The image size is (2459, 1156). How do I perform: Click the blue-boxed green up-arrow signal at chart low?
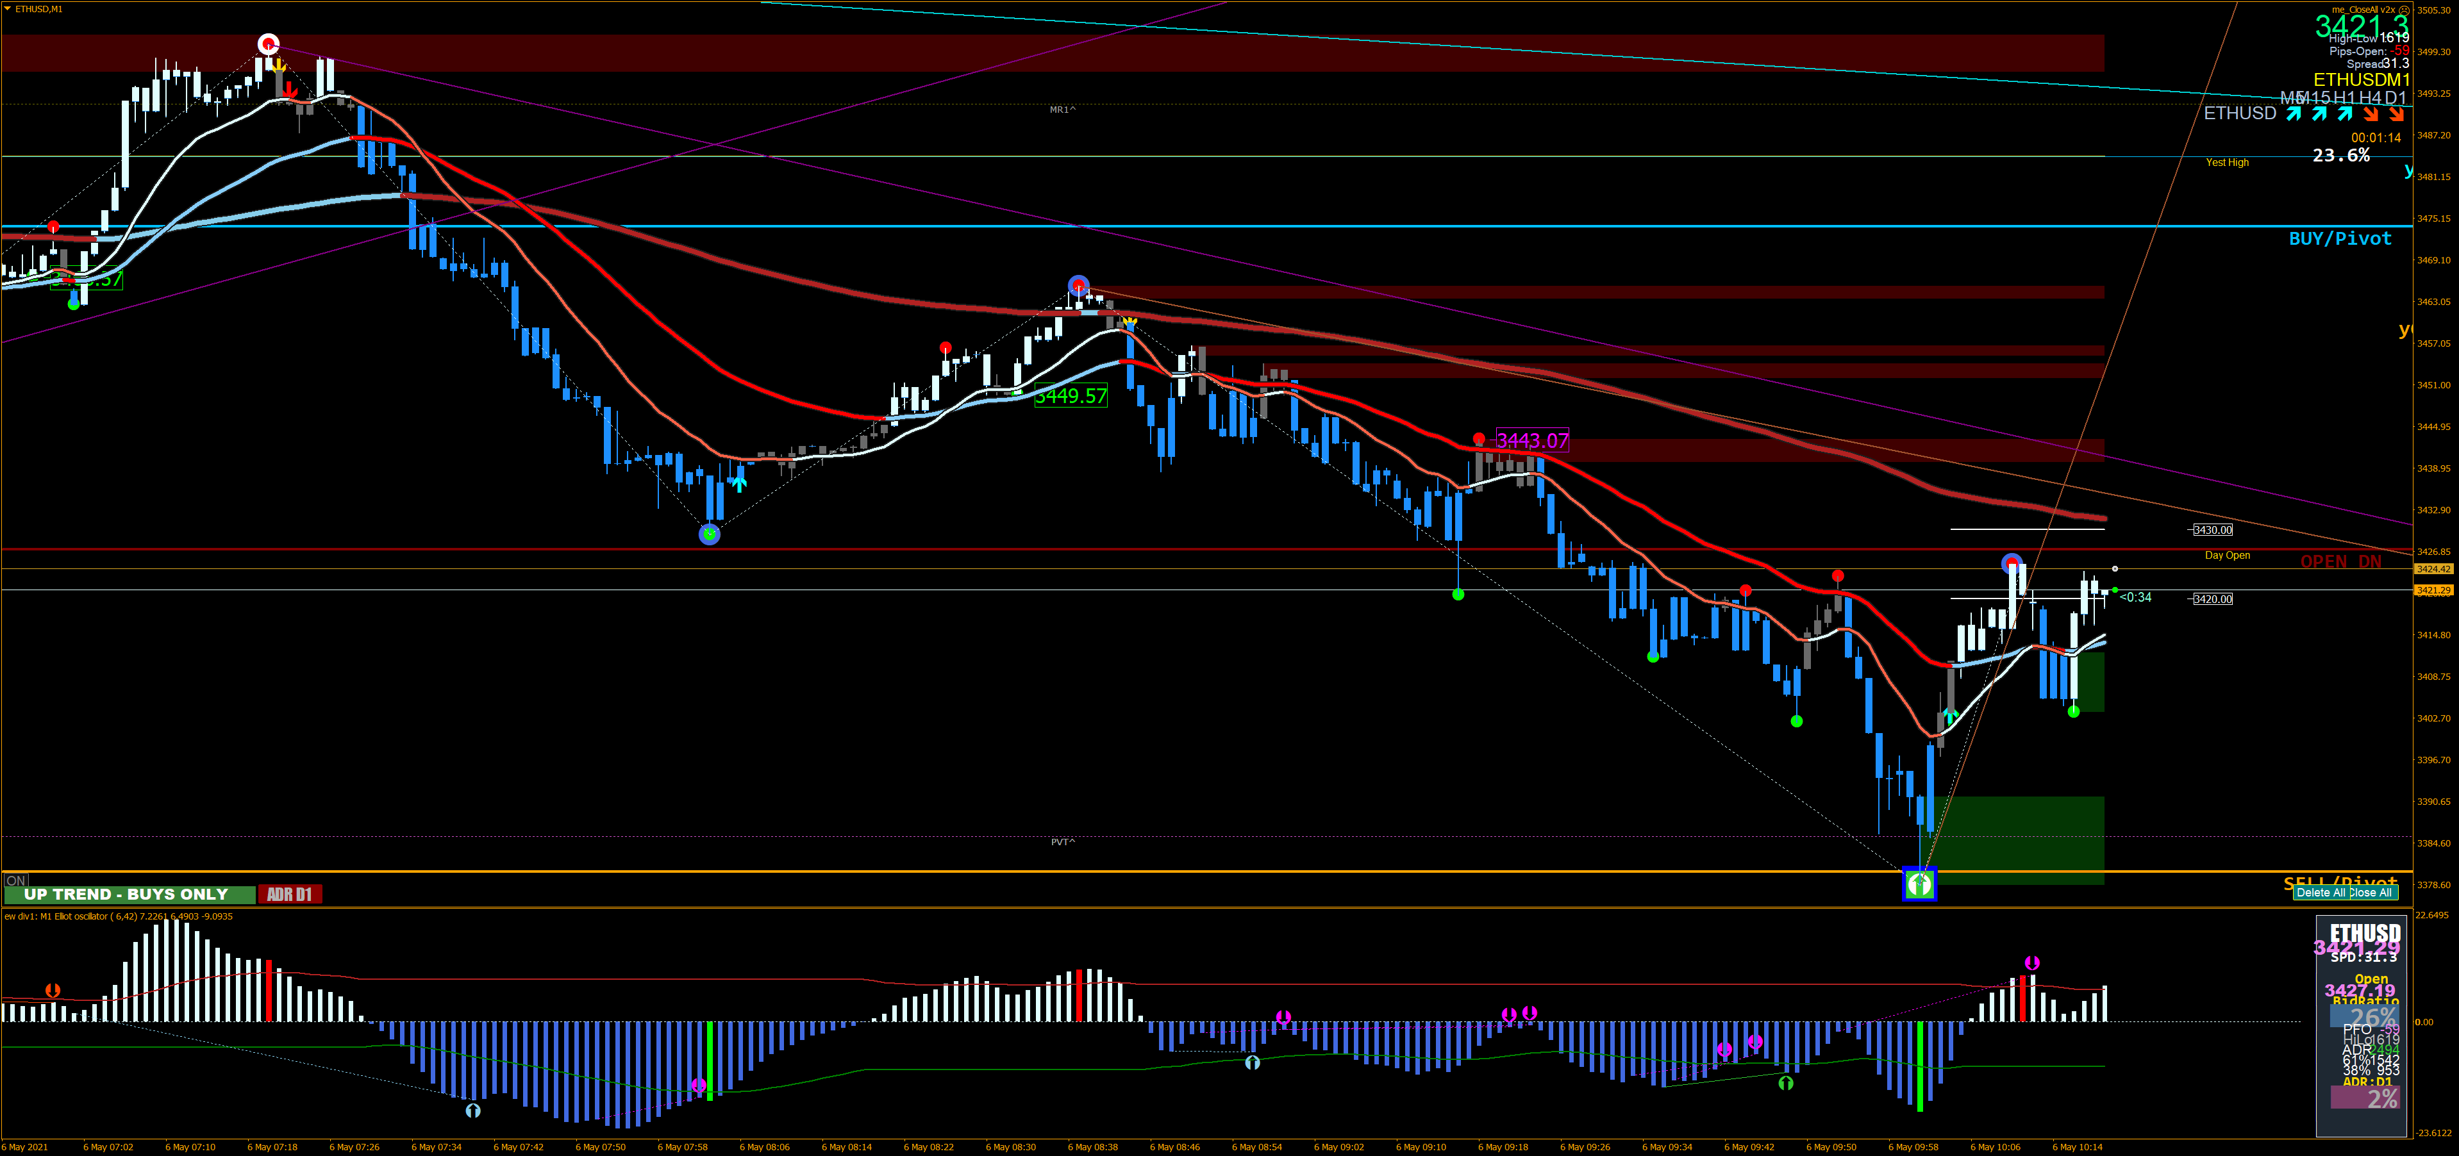click(x=1919, y=884)
